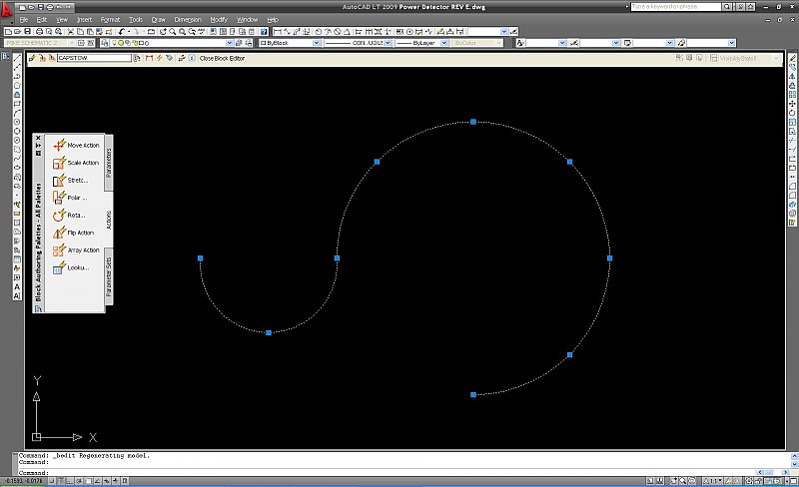Expand the ByLayer lineweight dropdown

pyautogui.click(x=442, y=44)
